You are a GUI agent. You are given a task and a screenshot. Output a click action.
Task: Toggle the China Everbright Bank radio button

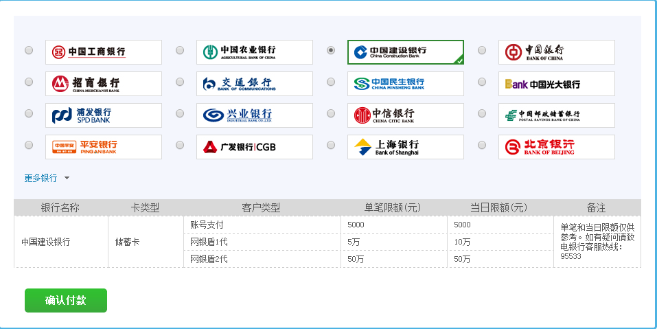(x=482, y=82)
